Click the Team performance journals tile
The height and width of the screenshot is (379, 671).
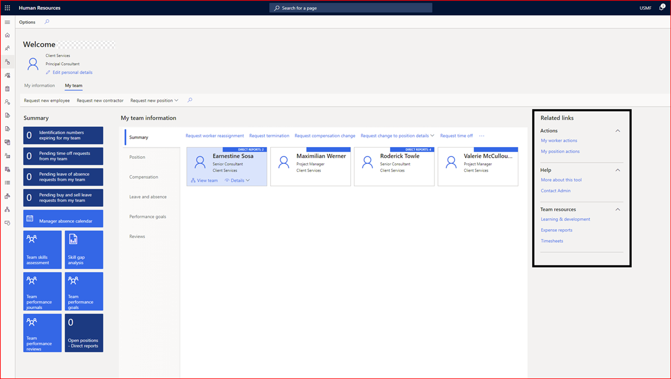pyautogui.click(x=42, y=291)
